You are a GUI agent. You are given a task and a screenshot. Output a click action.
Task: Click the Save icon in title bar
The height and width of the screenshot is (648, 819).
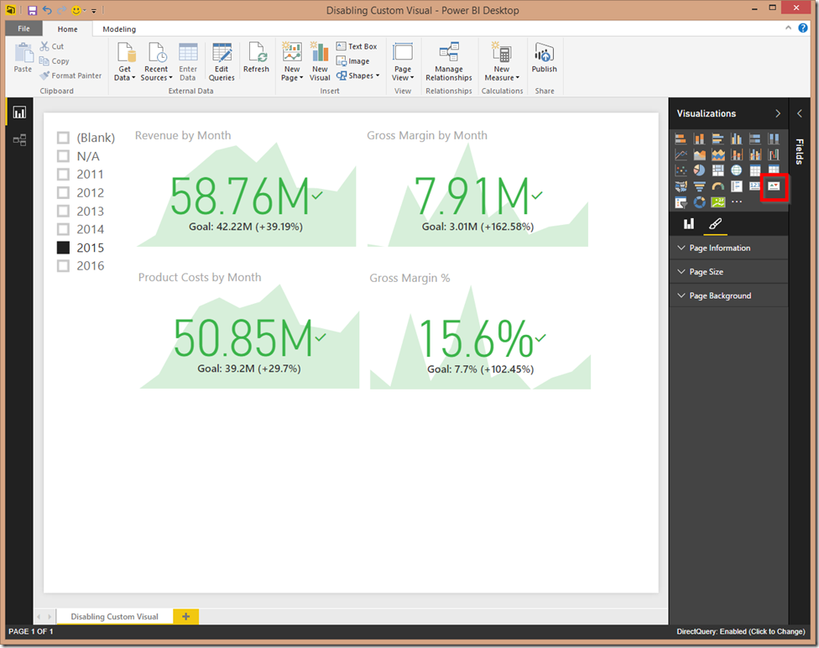(x=33, y=10)
